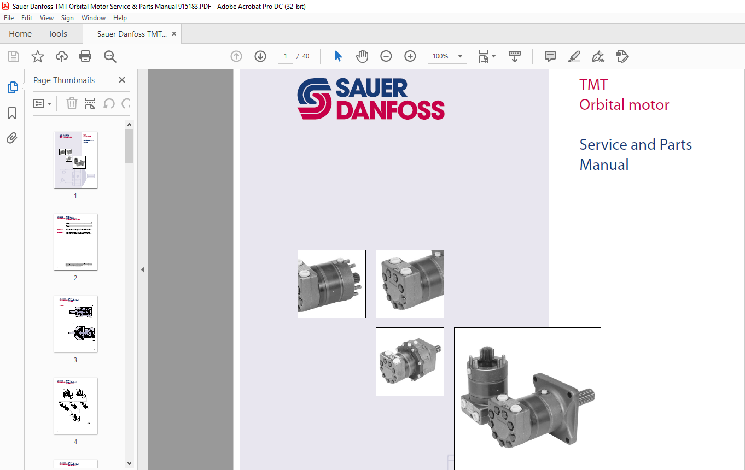The width and height of the screenshot is (745, 470).
Task: Click thumbnails scrollbar up arrow
Action: click(130, 125)
